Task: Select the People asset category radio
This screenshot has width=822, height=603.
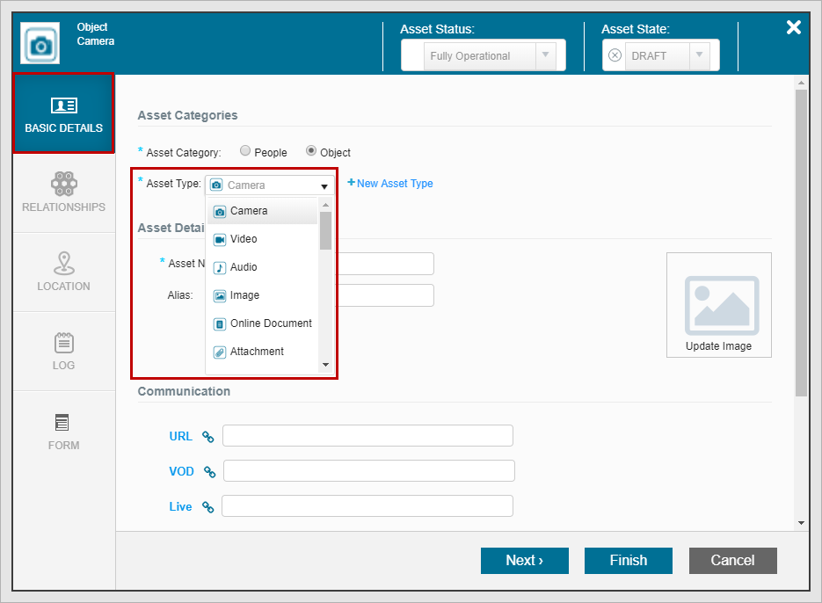Action: (x=245, y=151)
